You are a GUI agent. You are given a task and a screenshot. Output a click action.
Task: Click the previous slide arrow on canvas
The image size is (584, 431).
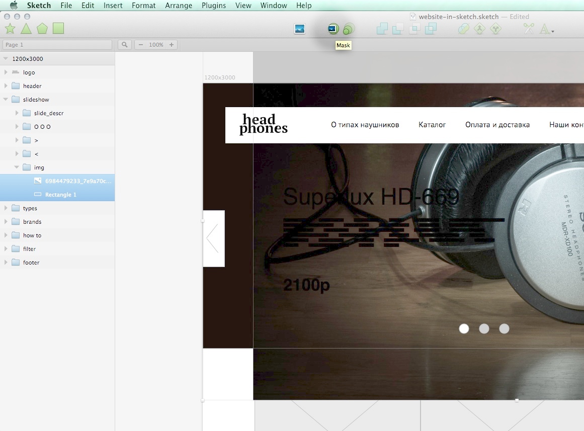tap(213, 238)
